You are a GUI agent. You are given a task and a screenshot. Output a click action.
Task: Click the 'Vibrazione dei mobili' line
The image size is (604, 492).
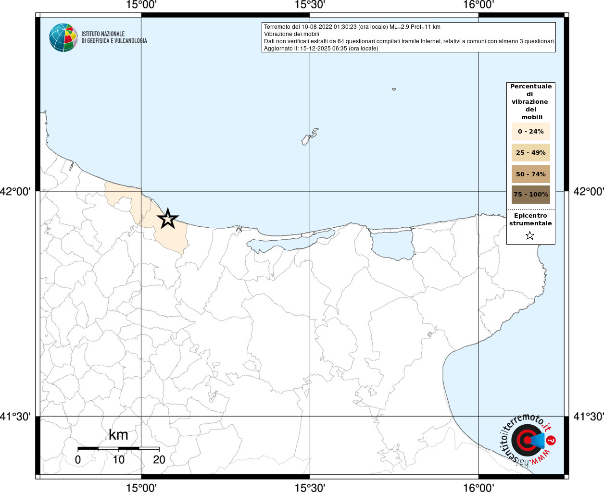click(x=291, y=34)
